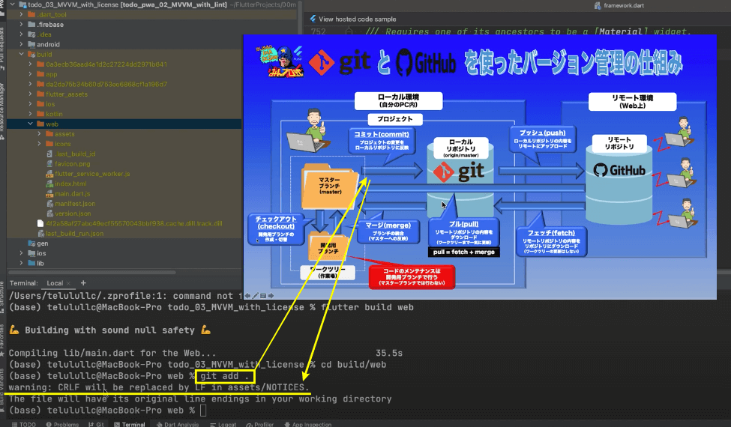The height and width of the screenshot is (427, 731).
Task: Expand the android folder
Action: pos(22,44)
